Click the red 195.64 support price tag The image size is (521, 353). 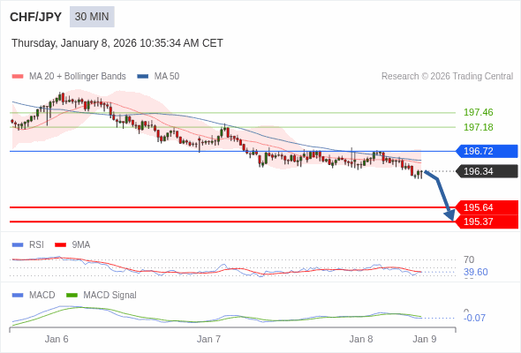pyautogui.click(x=487, y=207)
